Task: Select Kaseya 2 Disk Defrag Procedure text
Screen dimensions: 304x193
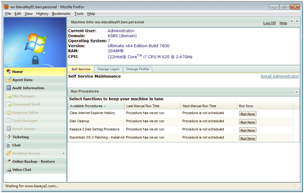Action: [x=94, y=129]
